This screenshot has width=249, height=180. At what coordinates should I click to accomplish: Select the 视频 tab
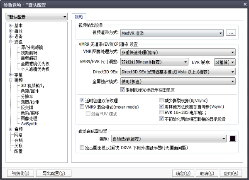coord(78,17)
